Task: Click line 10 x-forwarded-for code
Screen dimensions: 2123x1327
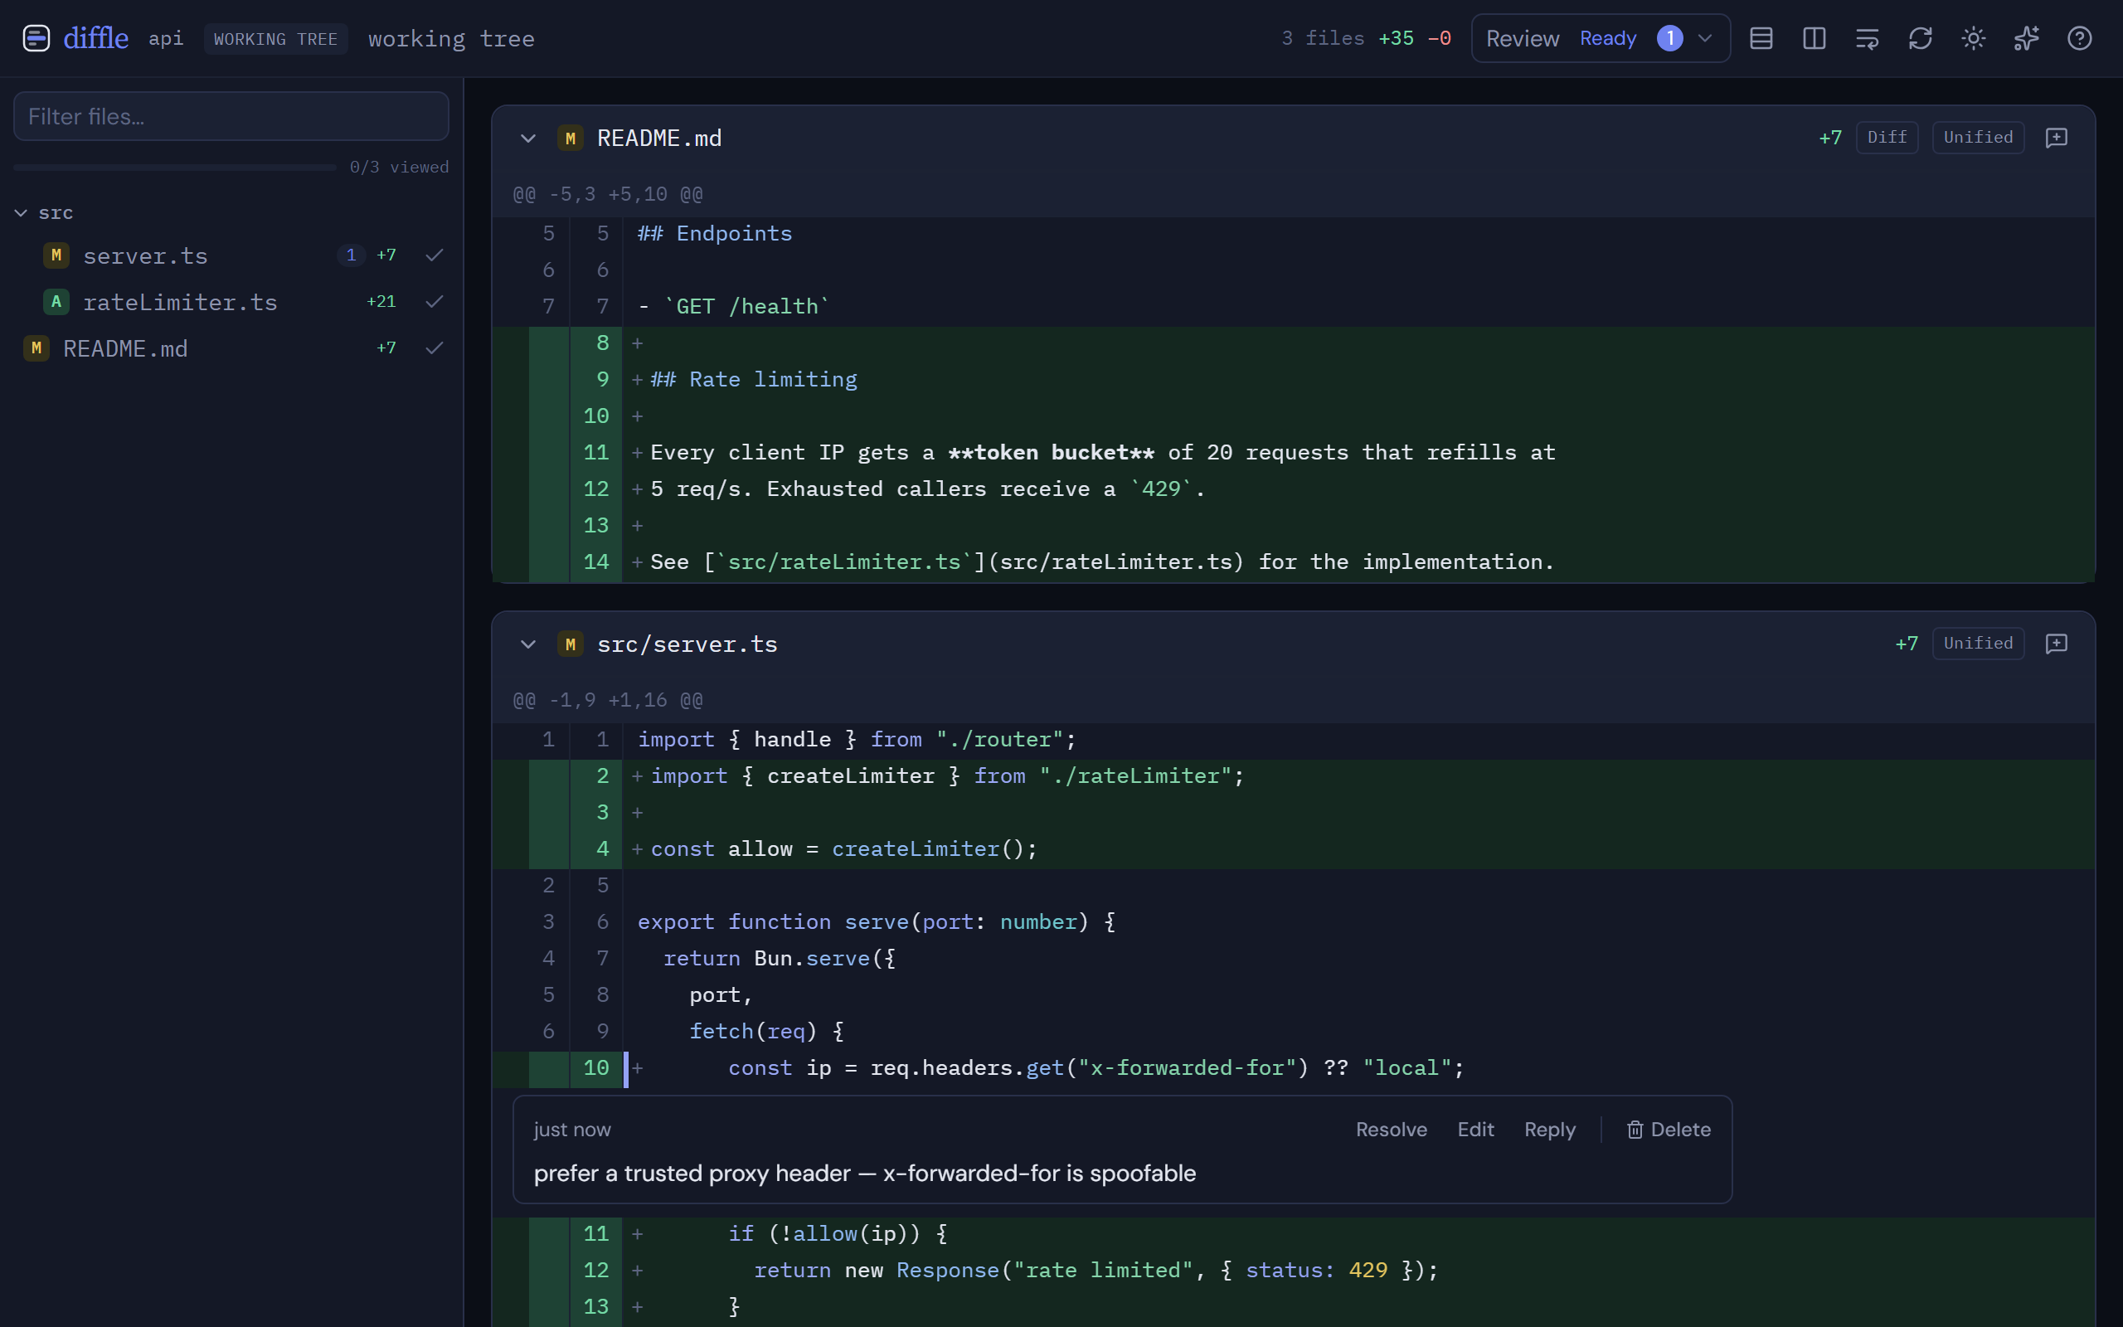Action: pos(1096,1068)
